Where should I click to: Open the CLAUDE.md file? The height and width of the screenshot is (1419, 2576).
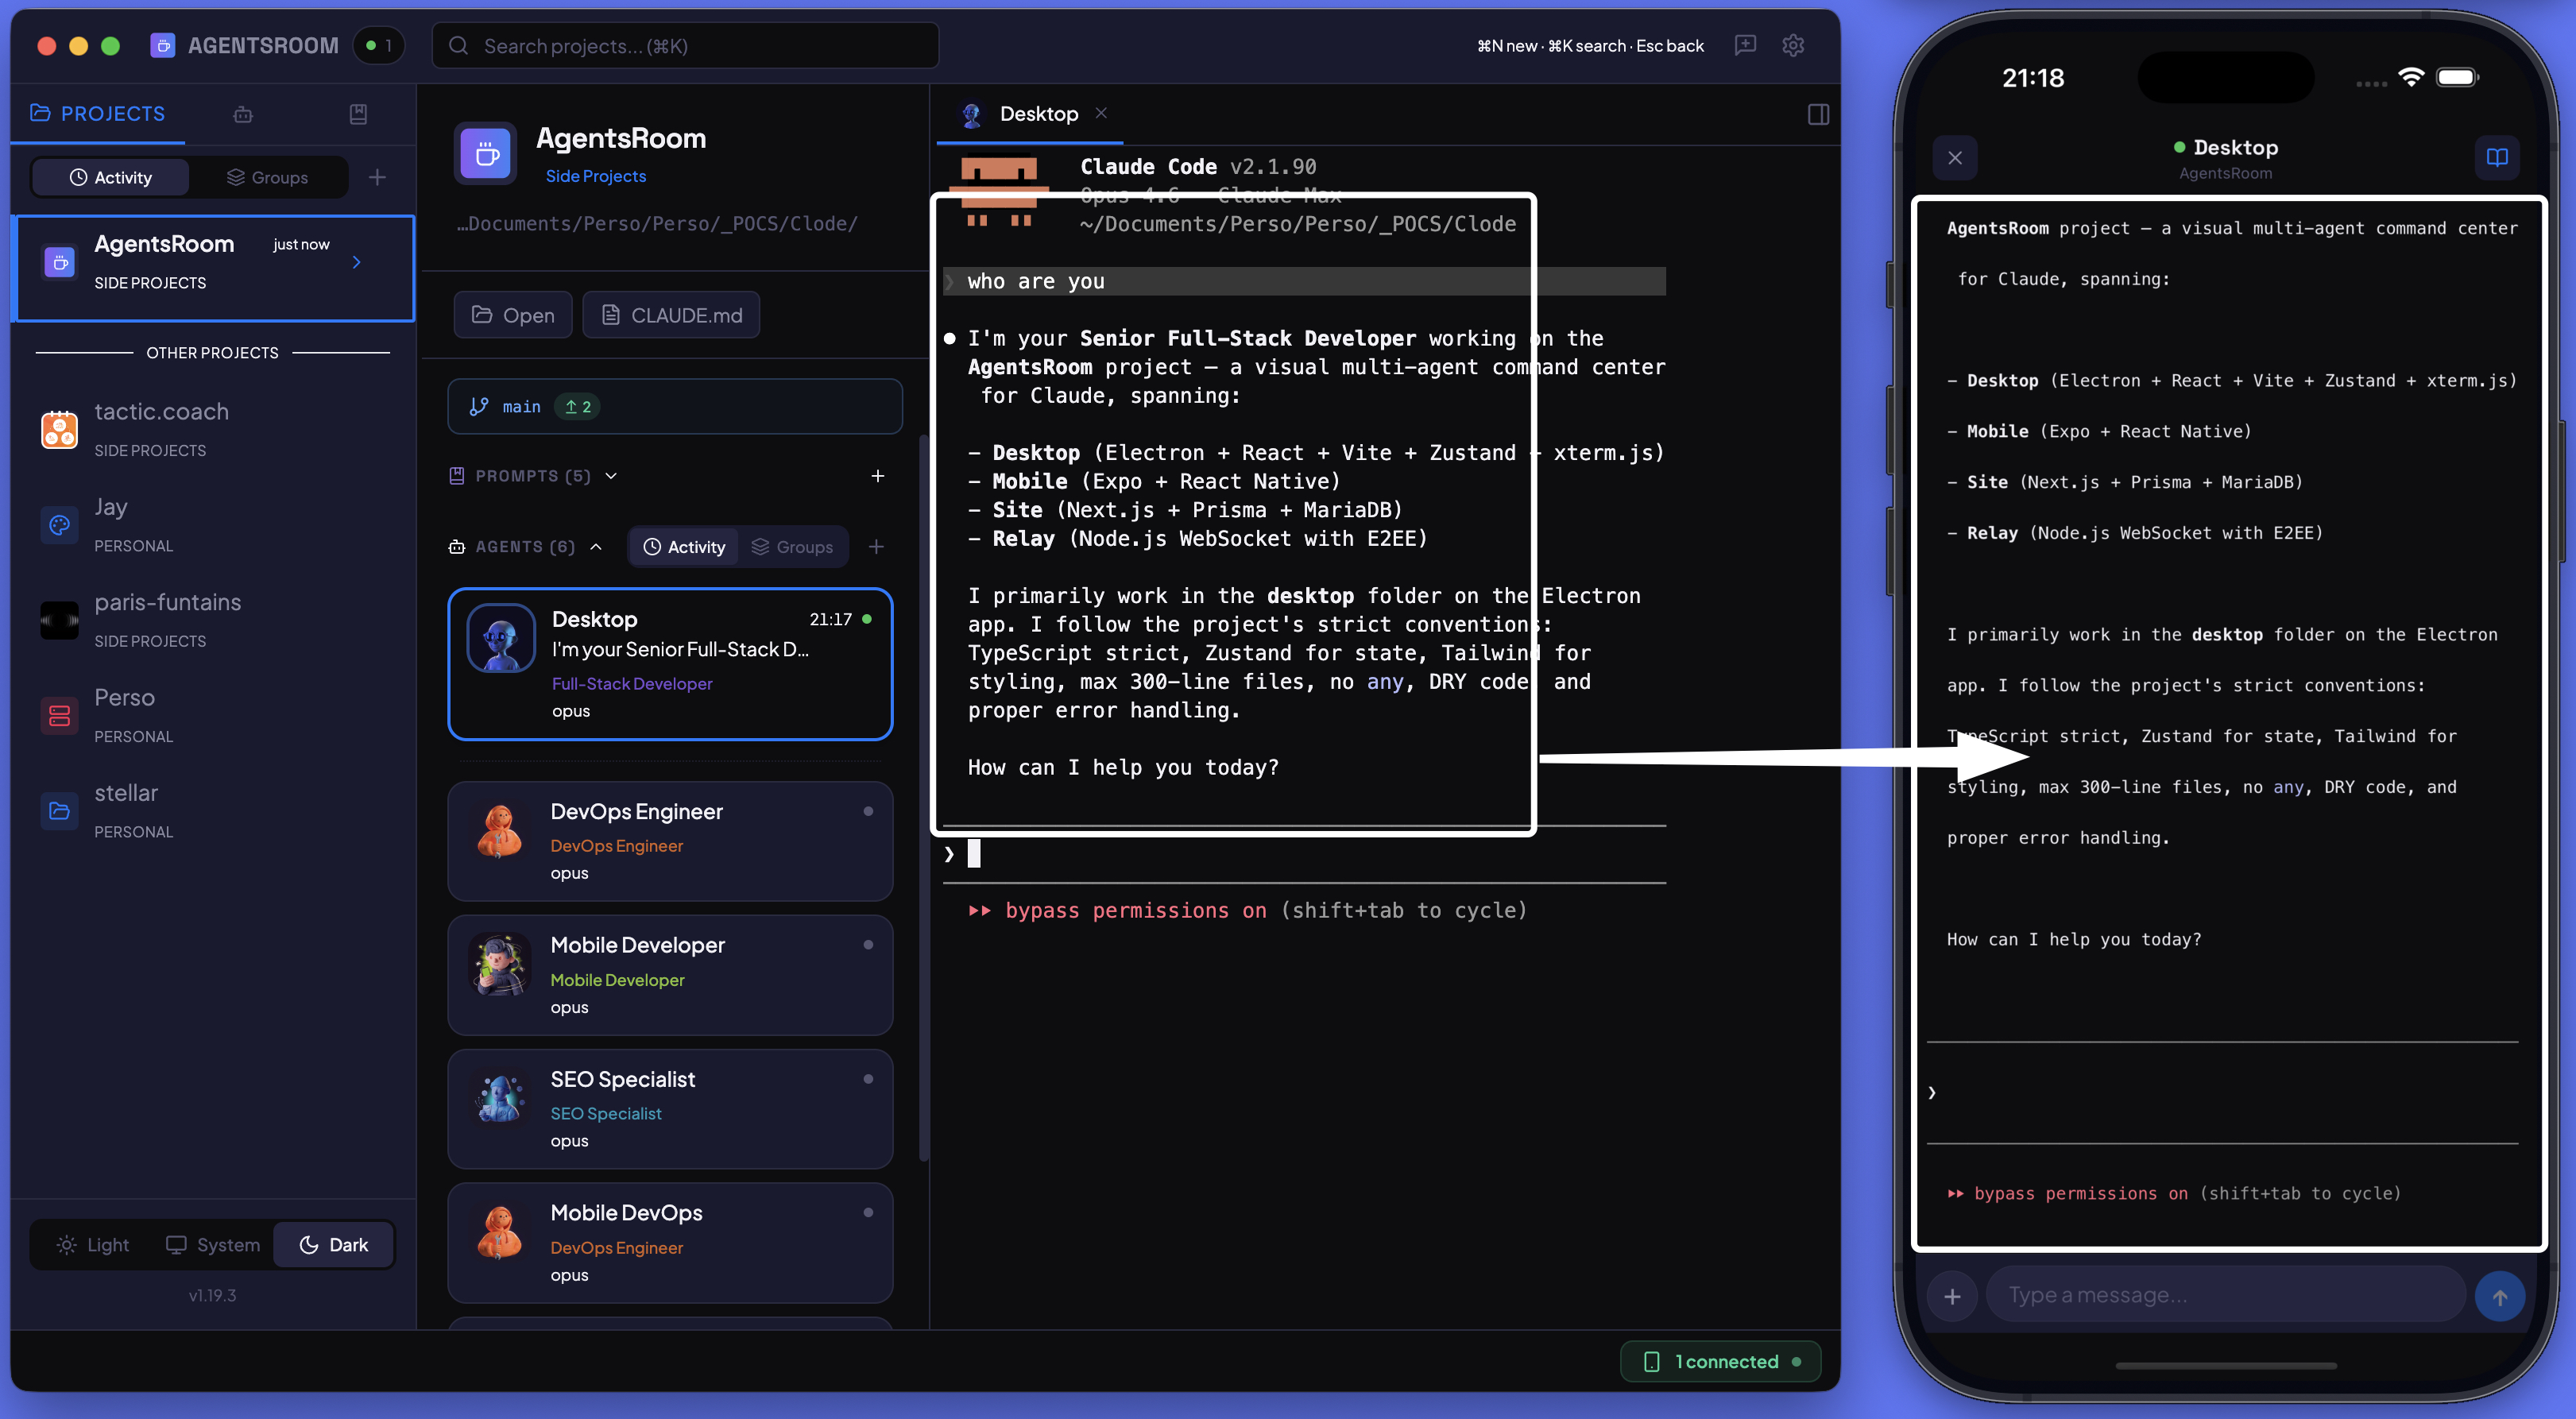[x=671, y=314]
